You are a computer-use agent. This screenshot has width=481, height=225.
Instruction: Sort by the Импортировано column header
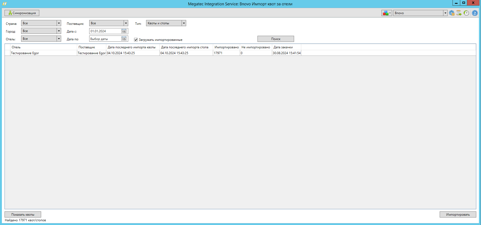tap(226, 47)
